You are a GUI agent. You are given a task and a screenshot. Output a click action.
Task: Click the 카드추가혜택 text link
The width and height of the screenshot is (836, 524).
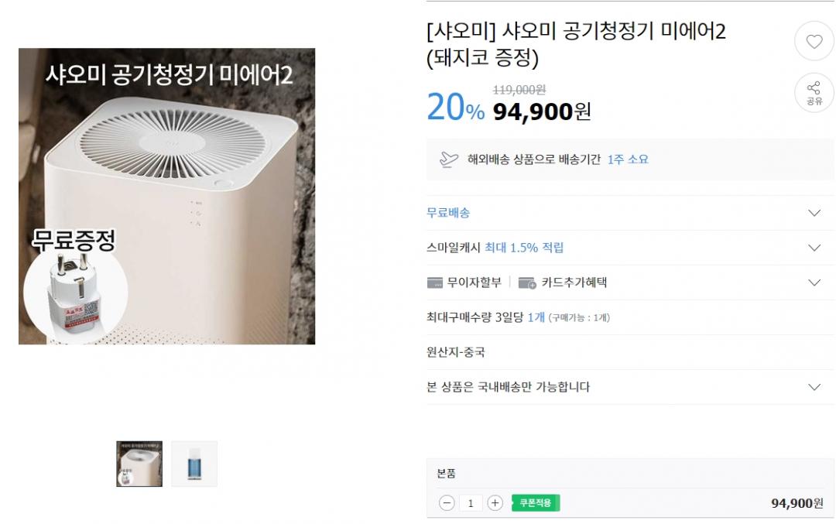(574, 283)
